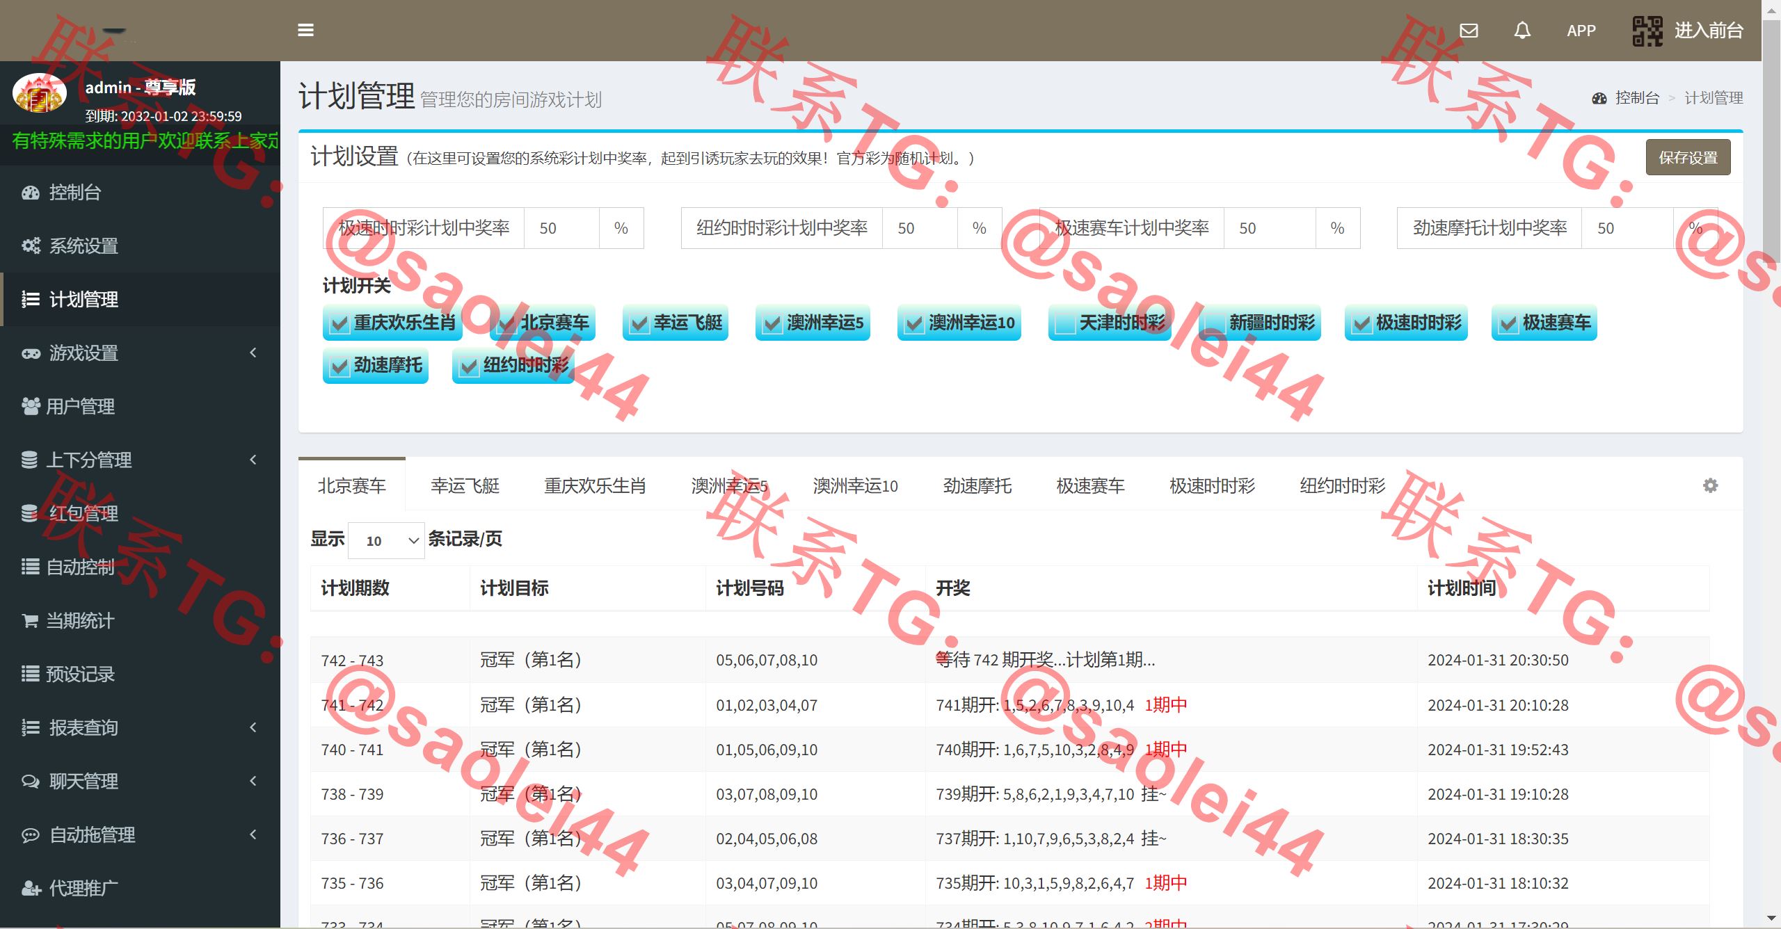Switch to the 纽约时时彩 tab

[1342, 485]
